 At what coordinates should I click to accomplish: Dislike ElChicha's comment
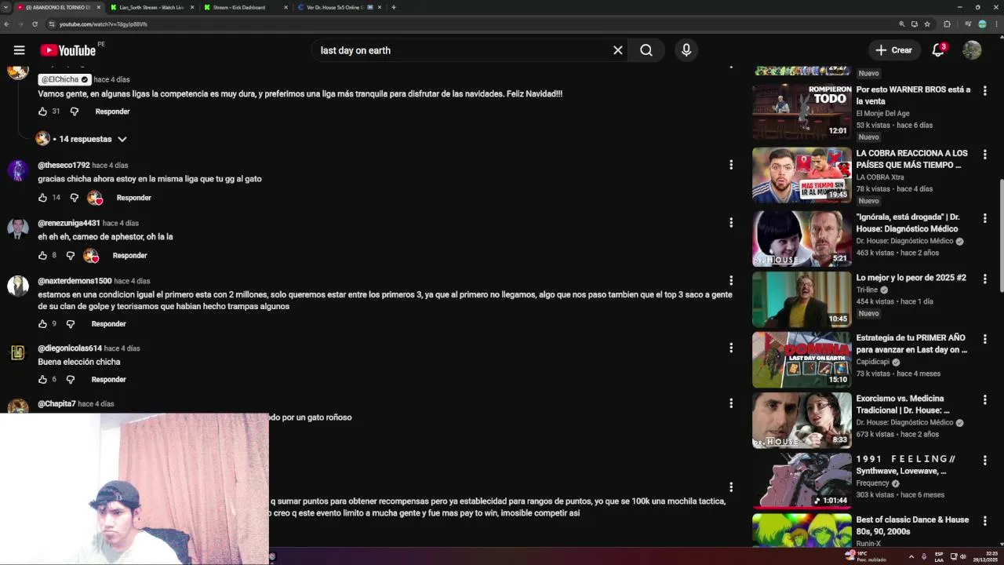75,111
